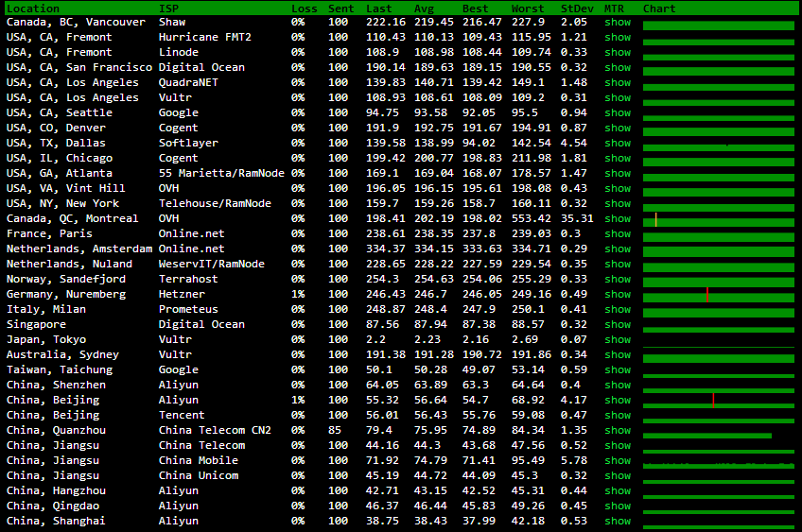
Task: Click the Loss column header
Action: tap(305, 9)
